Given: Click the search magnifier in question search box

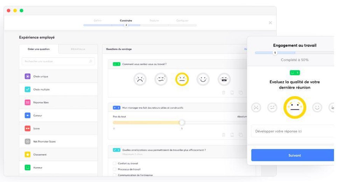Looking at the screenshot, I should pos(91,61).
